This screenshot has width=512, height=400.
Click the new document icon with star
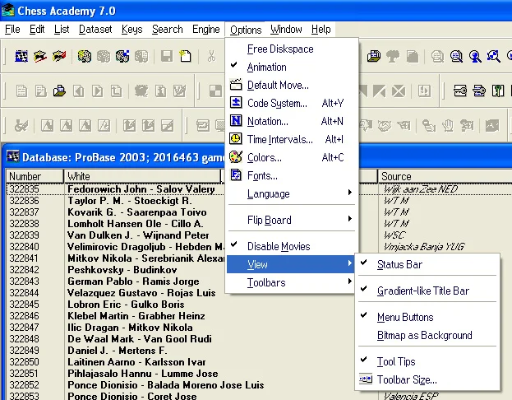pos(186,56)
